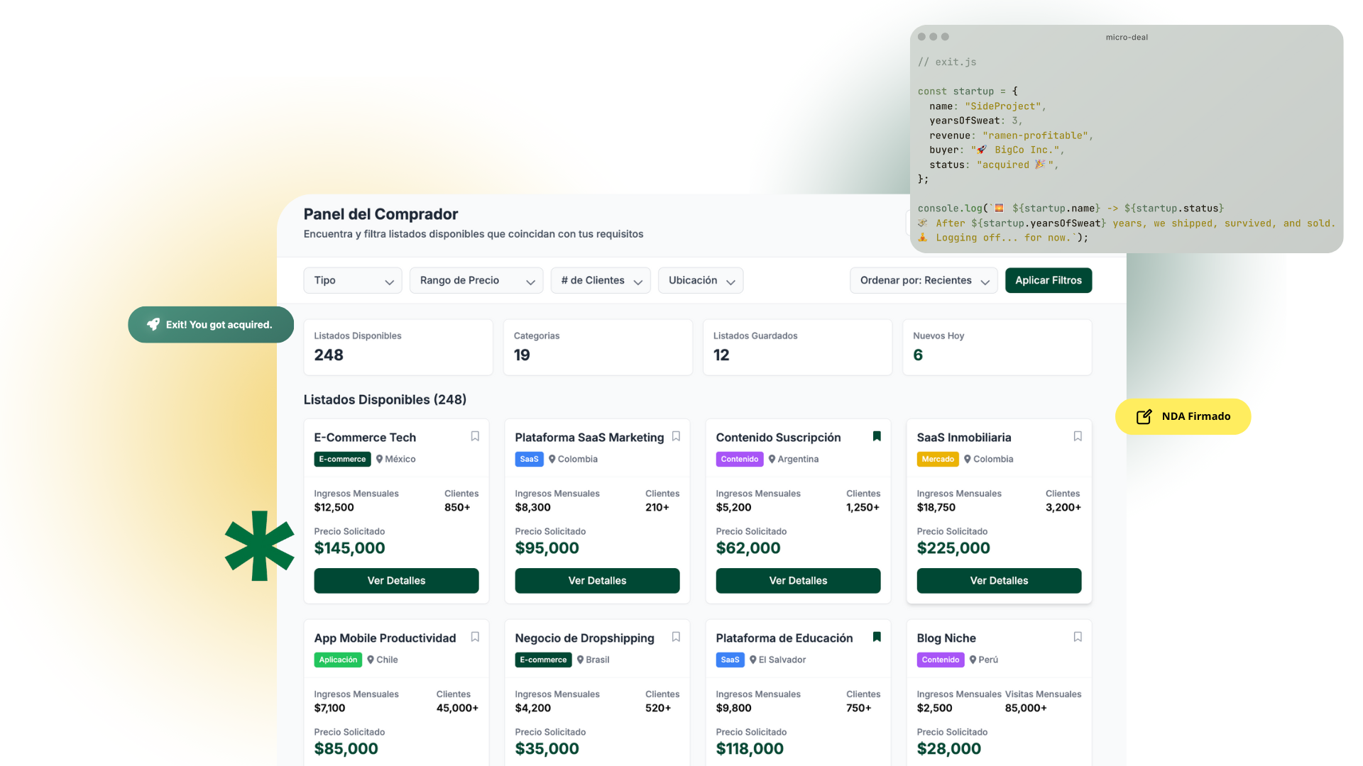The width and height of the screenshot is (1363, 766).
Task: Click the Aplicar Filtros button
Action: [1049, 280]
